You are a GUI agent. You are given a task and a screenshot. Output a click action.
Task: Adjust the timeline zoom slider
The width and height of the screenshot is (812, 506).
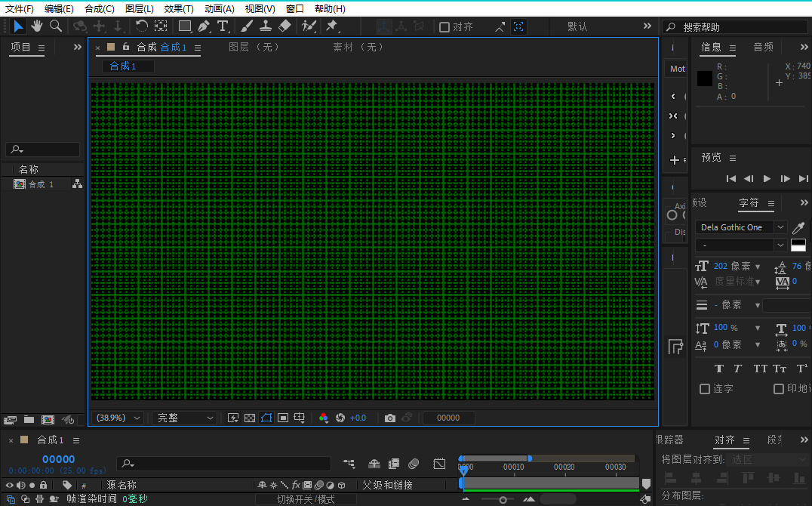pyautogui.click(x=503, y=500)
